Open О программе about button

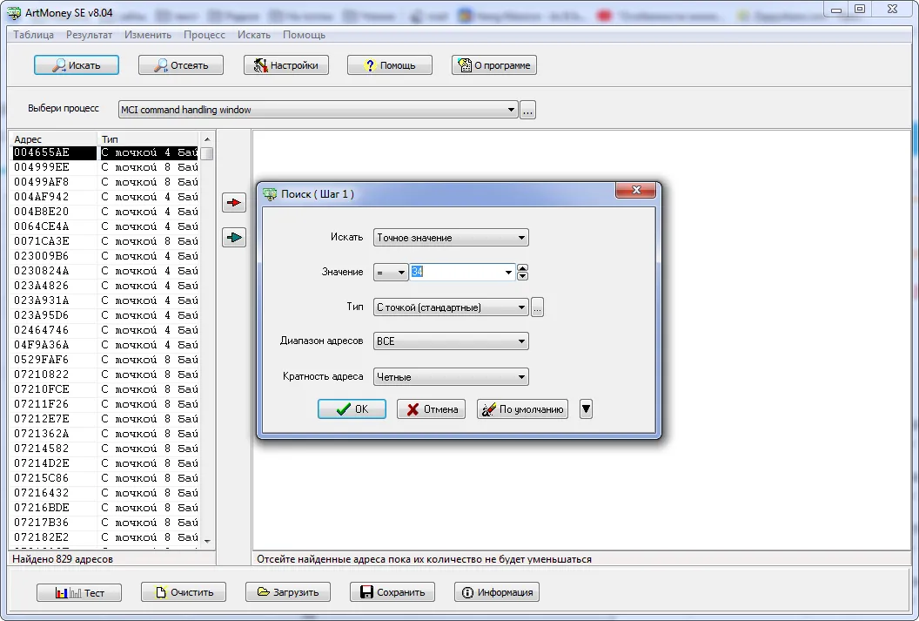click(493, 65)
